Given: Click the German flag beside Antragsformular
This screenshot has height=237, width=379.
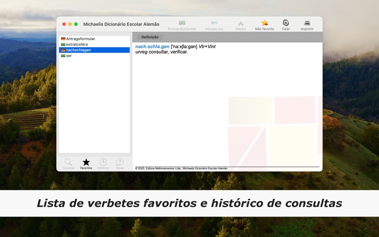Looking at the screenshot, I should [x=63, y=39].
